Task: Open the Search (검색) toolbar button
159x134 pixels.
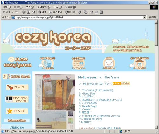Action: tap(42, 12)
